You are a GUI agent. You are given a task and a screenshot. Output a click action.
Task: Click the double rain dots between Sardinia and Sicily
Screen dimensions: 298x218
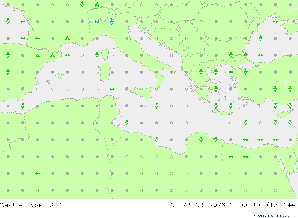coord(112,89)
